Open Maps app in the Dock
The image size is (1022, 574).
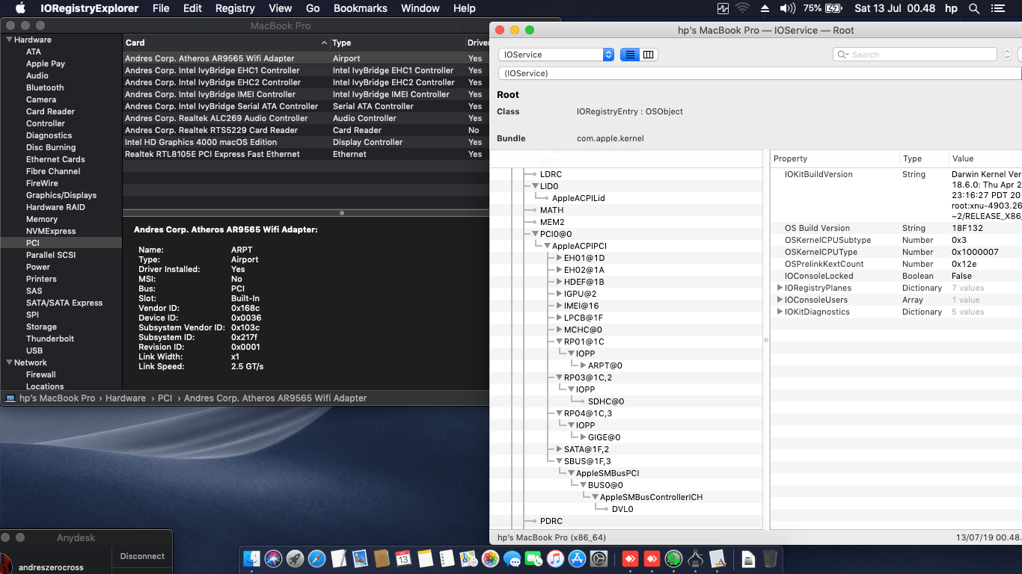(468, 558)
